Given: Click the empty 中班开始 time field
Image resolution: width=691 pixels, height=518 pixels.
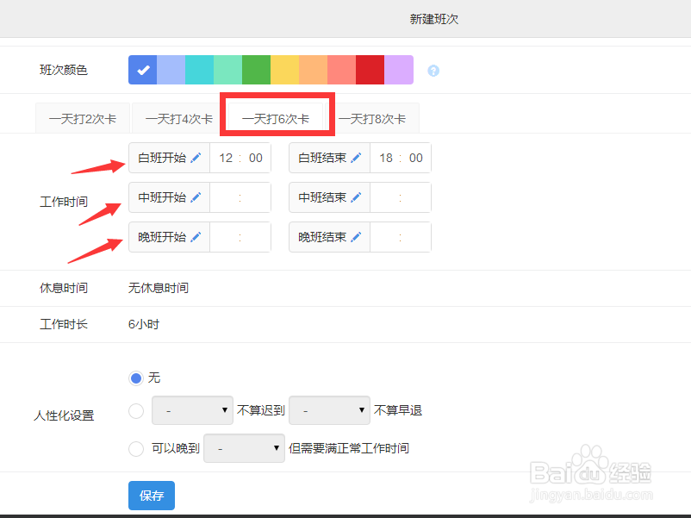Looking at the screenshot, I should click(240, 197).
